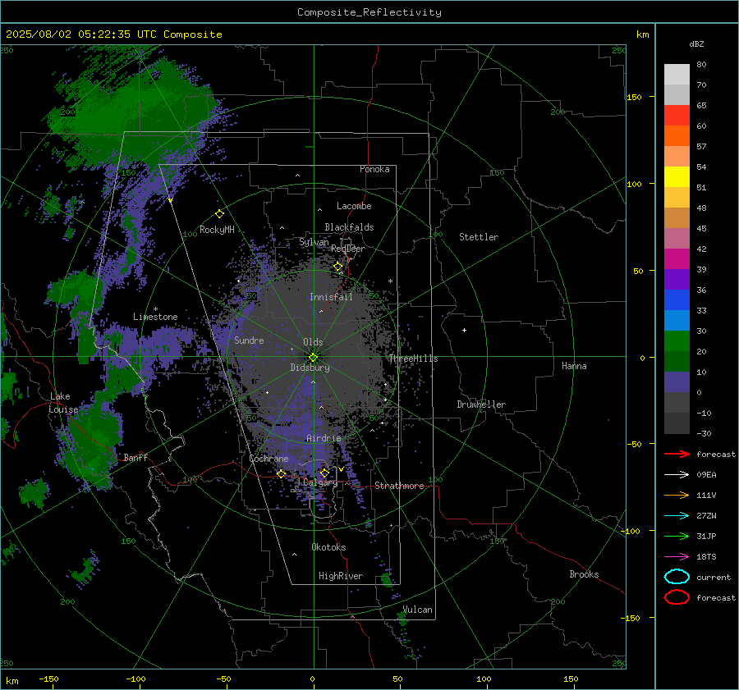This screenshot has width=739, height=690.
Task: Click the magenta 18TS arrow legend icon
Action: [677, 557]
